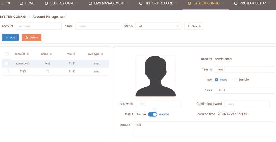Click the remark text area
The height and width of the screenshot is (142, 276).
(204, 129)
